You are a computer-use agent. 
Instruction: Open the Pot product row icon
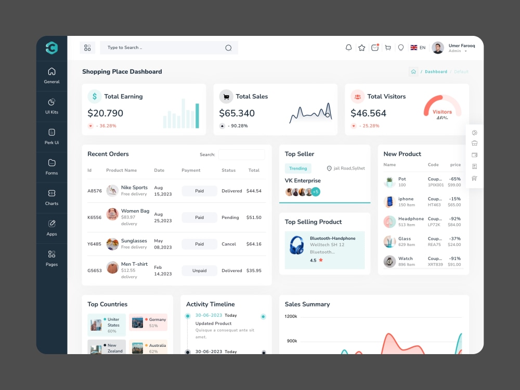(389, 181)
